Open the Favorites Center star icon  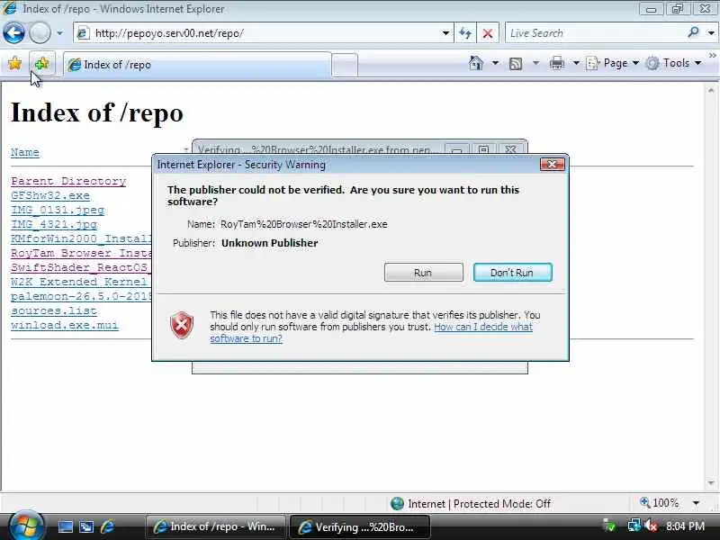(14, 63)
